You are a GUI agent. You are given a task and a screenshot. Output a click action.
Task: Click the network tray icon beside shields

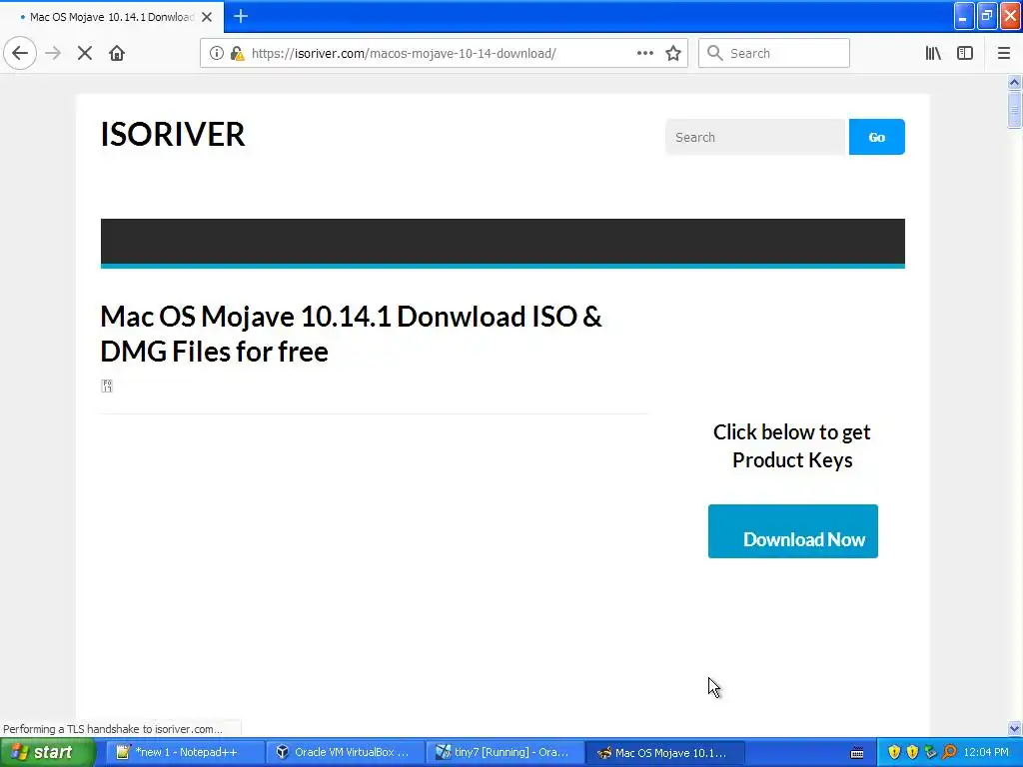[x=931, y=753]
